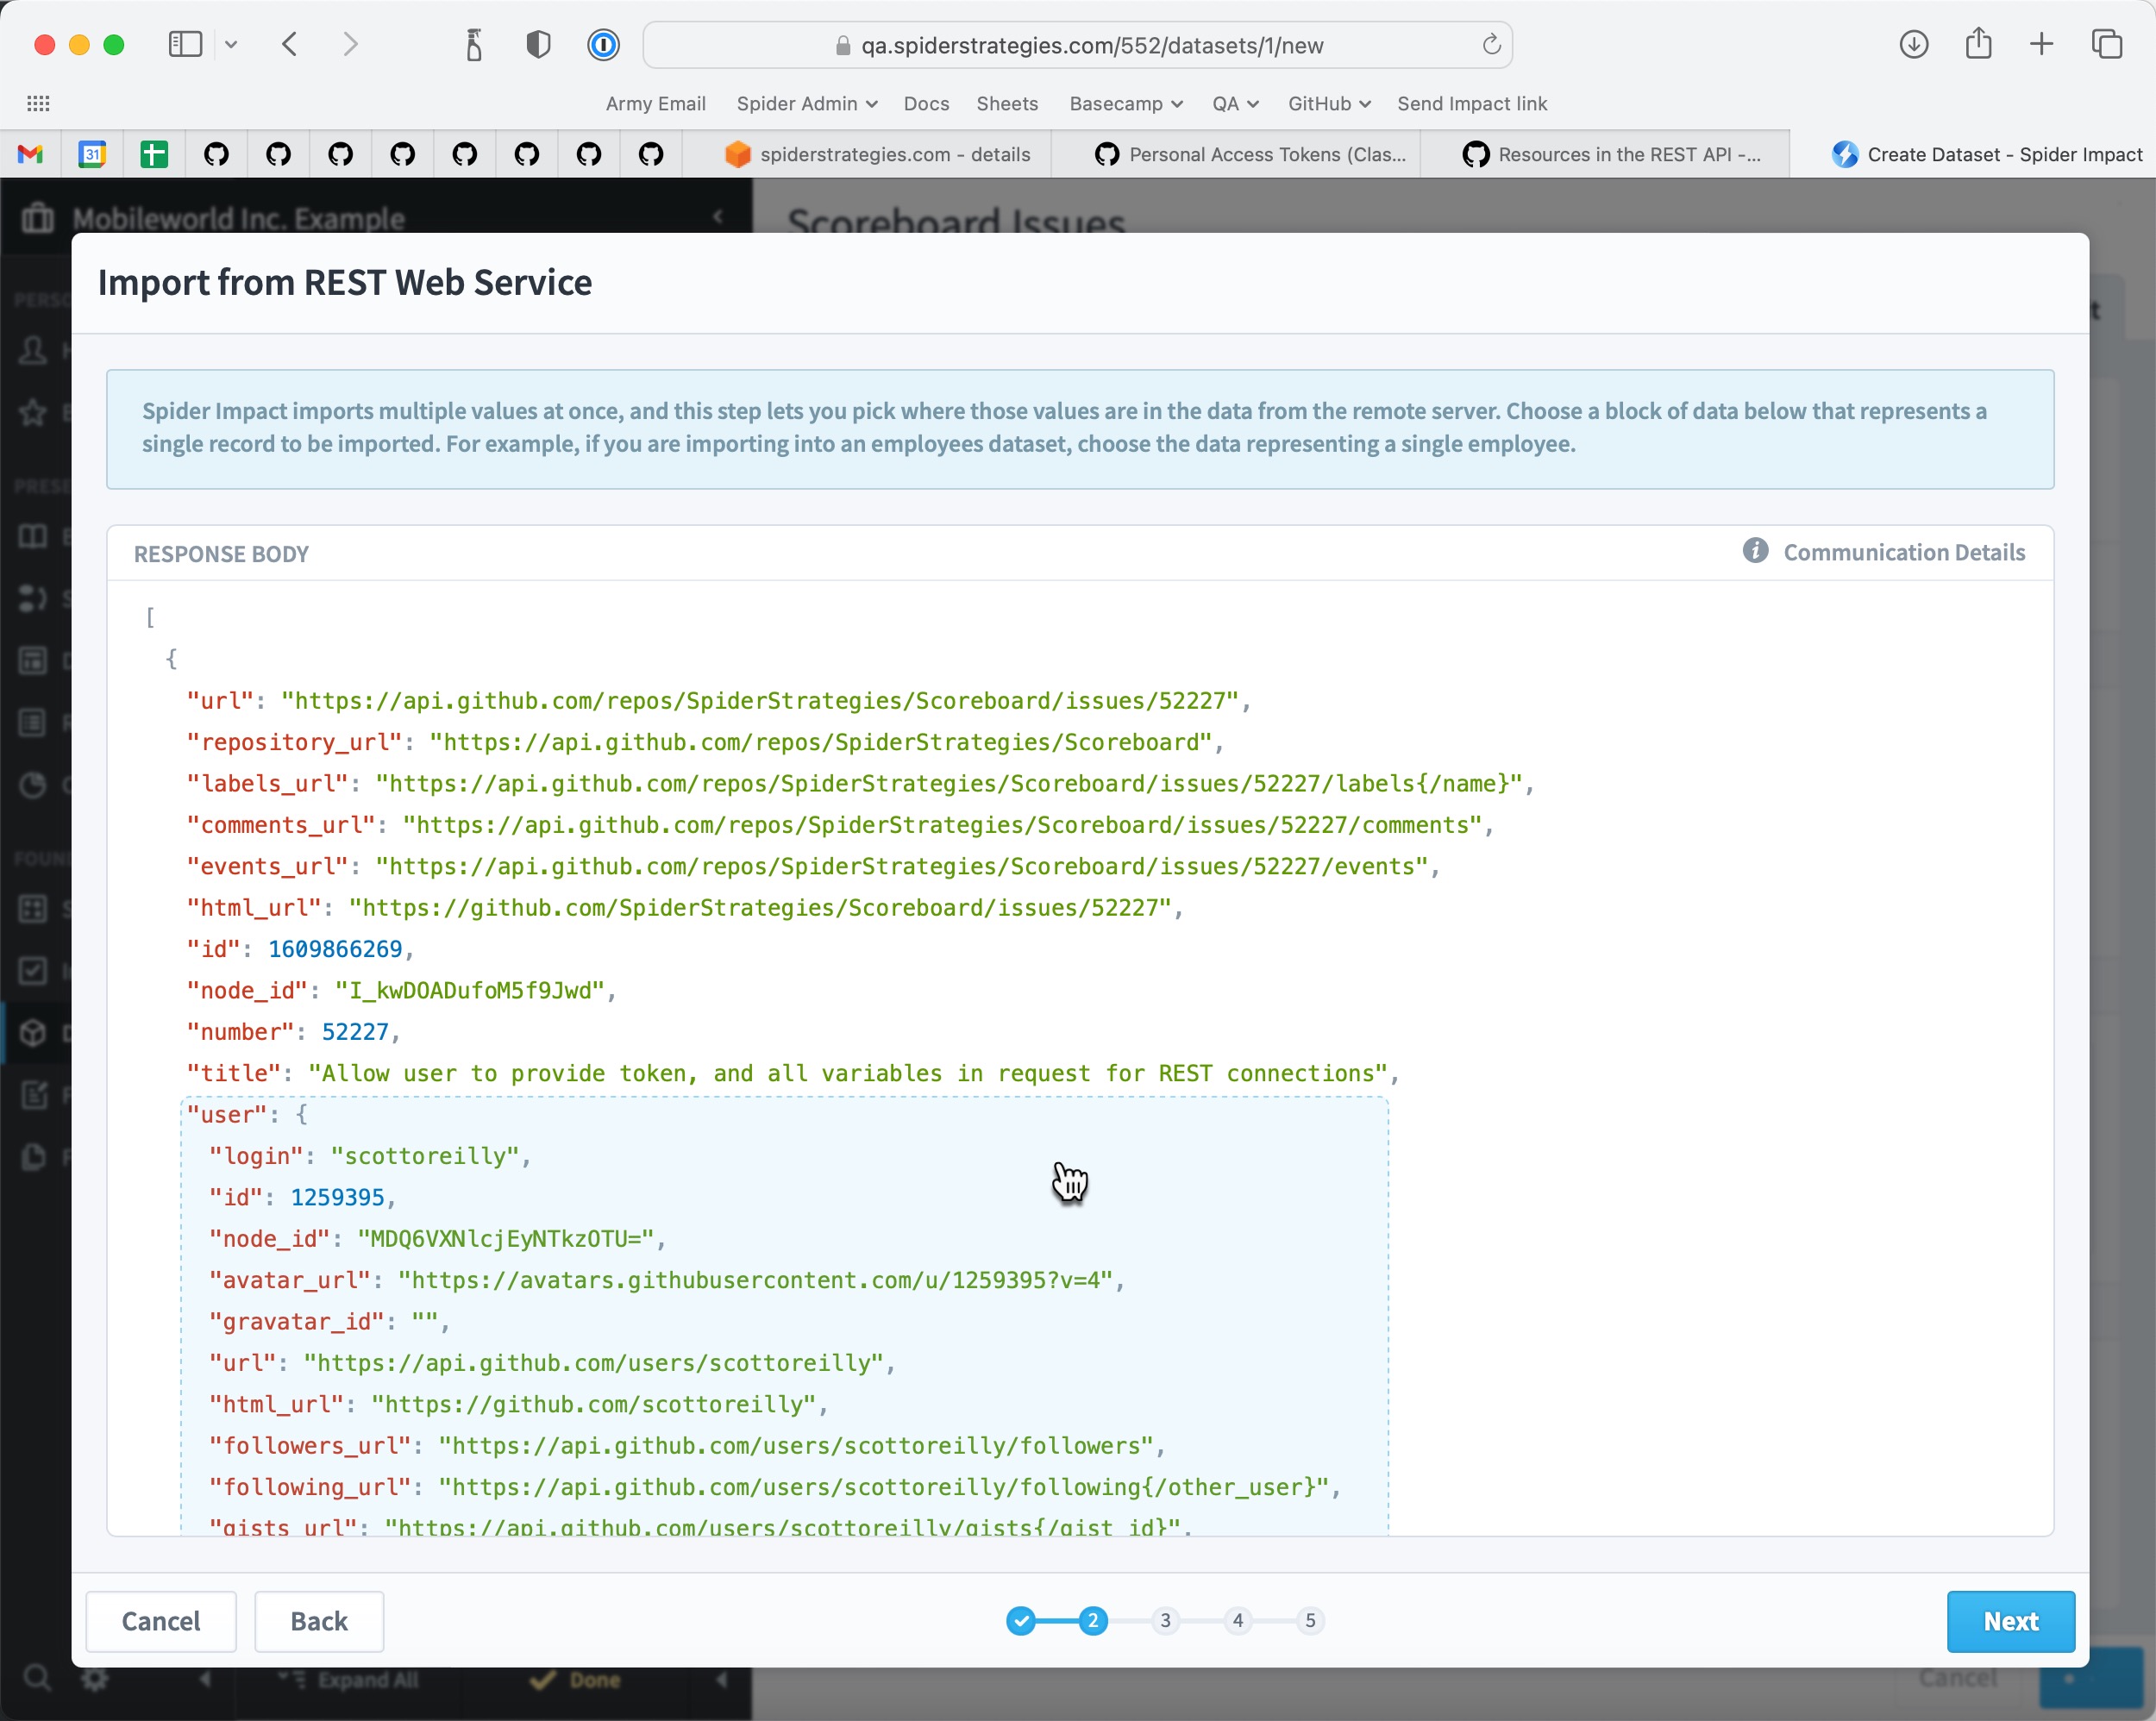
Task: Open the favorites grid icon
Action: [x=38, y=104]
